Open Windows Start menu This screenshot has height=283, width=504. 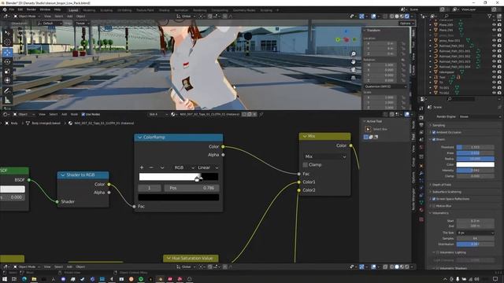click(5, 279)
